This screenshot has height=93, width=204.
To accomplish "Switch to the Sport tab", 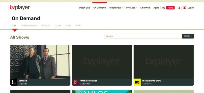I will pos(58,26).
